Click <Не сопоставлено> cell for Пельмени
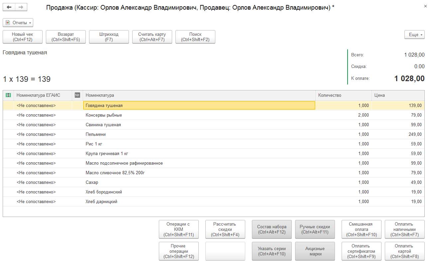Image resolution: width=430 pixels, height=264 pixels. coord(43,134)
